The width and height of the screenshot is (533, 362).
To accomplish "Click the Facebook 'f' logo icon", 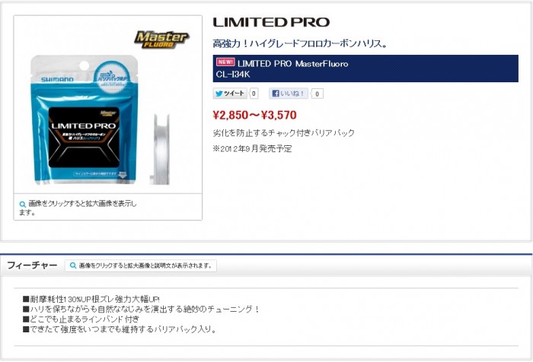I will pyautogui.click(x=276, y=94).
